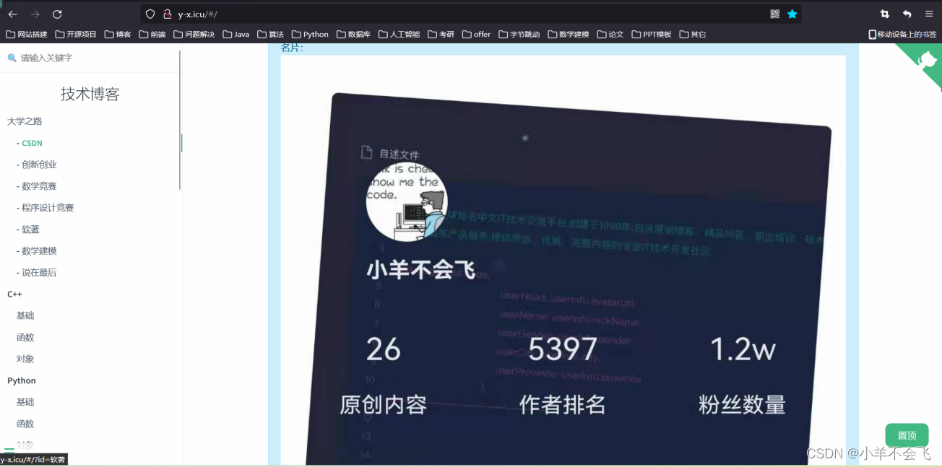This screenshot has width=942, height=467.
Task: Click the 26 原创内容 statistic
Action: coord(384,377)
